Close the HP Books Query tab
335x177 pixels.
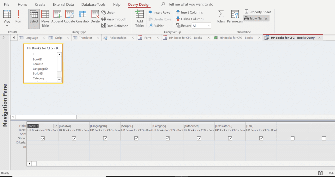[x=319, y=38]
